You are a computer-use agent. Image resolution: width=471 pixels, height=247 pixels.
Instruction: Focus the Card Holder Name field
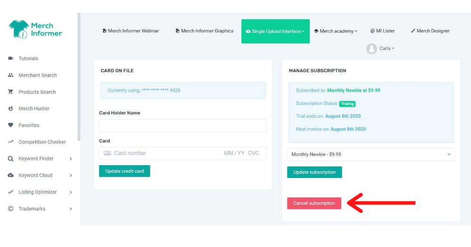click(x=183, y=126)
